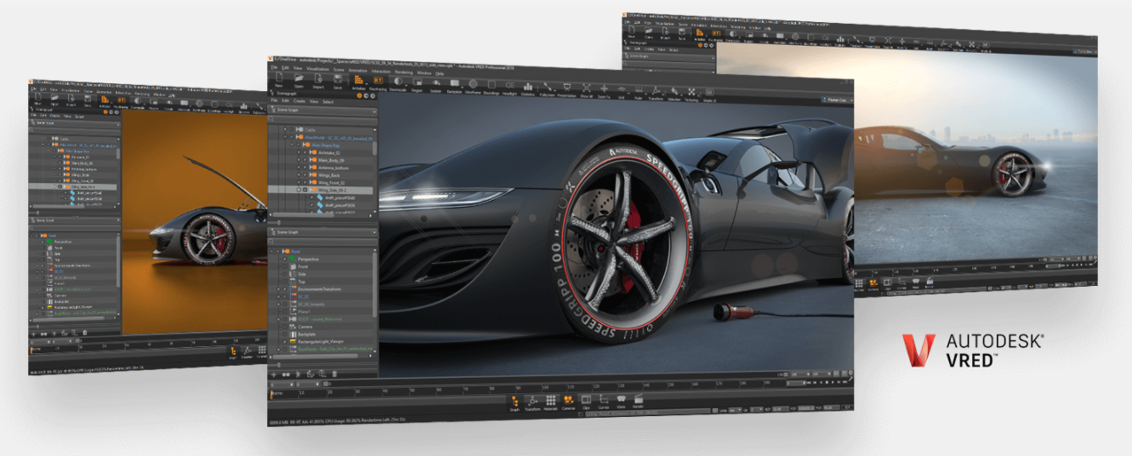Toggle Boundings icon in center window toolbar
The image size is (1132, 456).
pyautogui.click(x=492, y=85)
